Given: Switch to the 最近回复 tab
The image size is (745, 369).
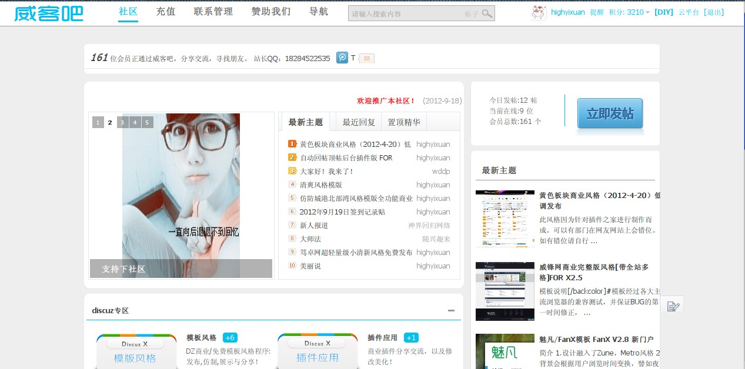Looking at the screenshot, I should point(359,122).
